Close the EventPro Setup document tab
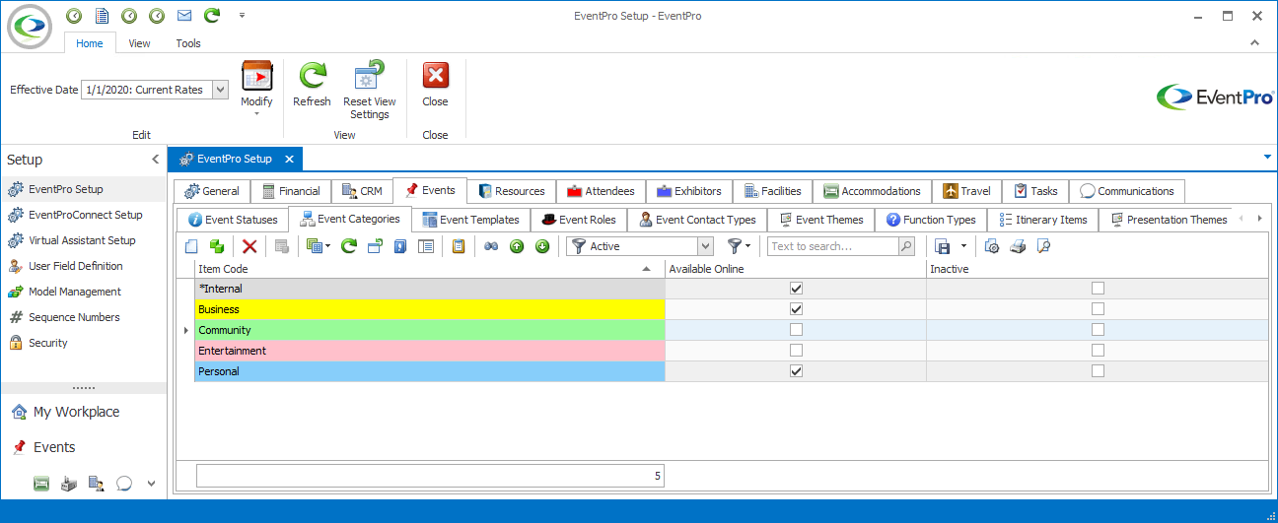The width and height of the screenshot is (1278, 523). pos(289,159)
